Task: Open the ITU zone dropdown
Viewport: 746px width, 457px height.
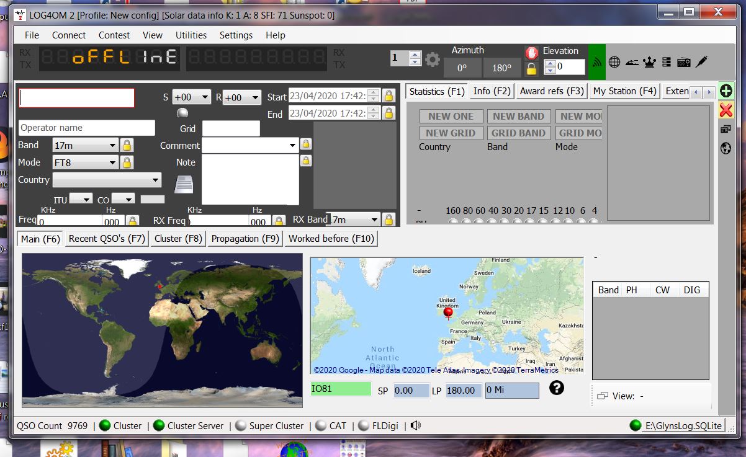Action: tap(81, 199)
